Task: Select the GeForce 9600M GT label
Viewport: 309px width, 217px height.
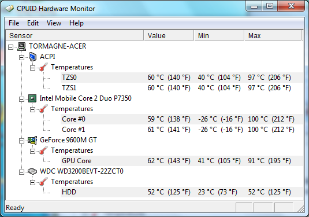Action: pos(68,140)
